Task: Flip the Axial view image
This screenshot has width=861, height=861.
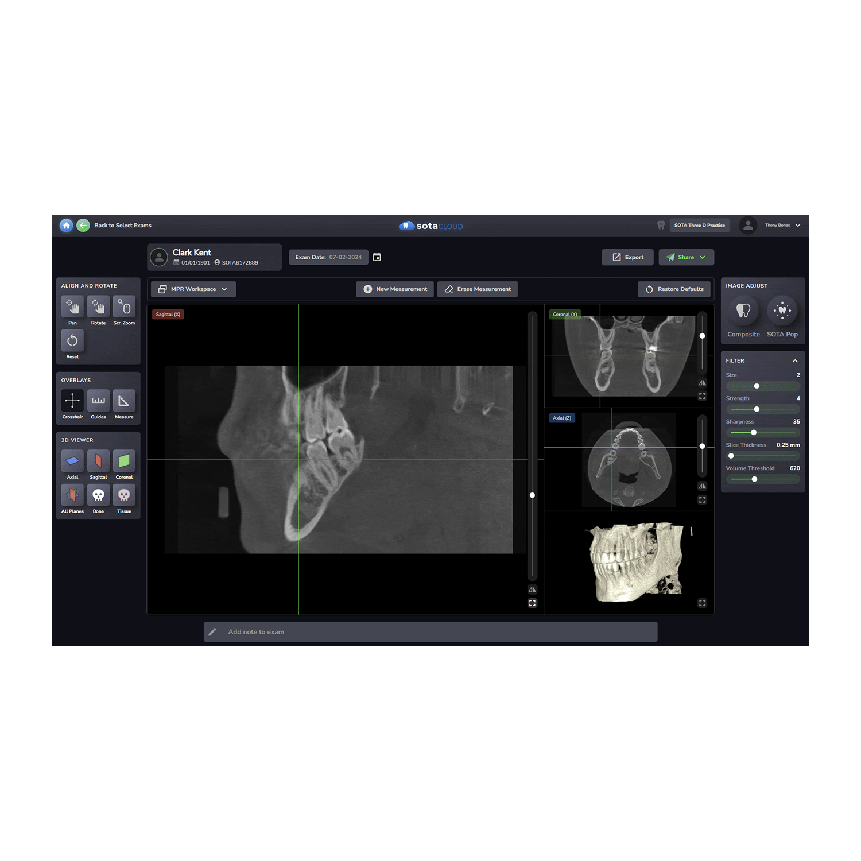Action: [x=702, y=486]
